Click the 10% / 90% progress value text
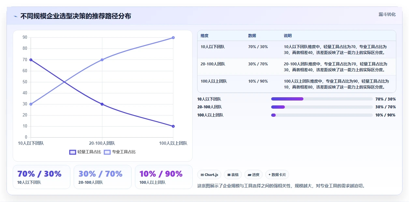This screenshot has height=202, width=409. pyautogui.click(x=385, y=115)
